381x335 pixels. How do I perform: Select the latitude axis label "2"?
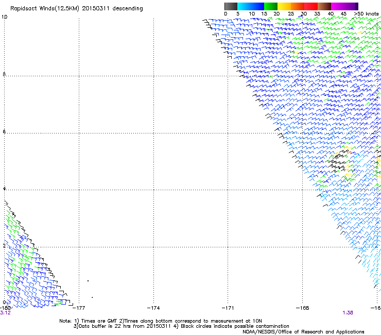(4, 245)
